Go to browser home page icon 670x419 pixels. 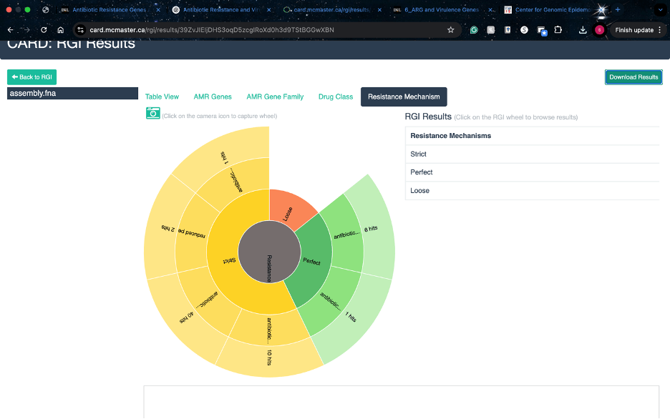[x=61, y=30]
